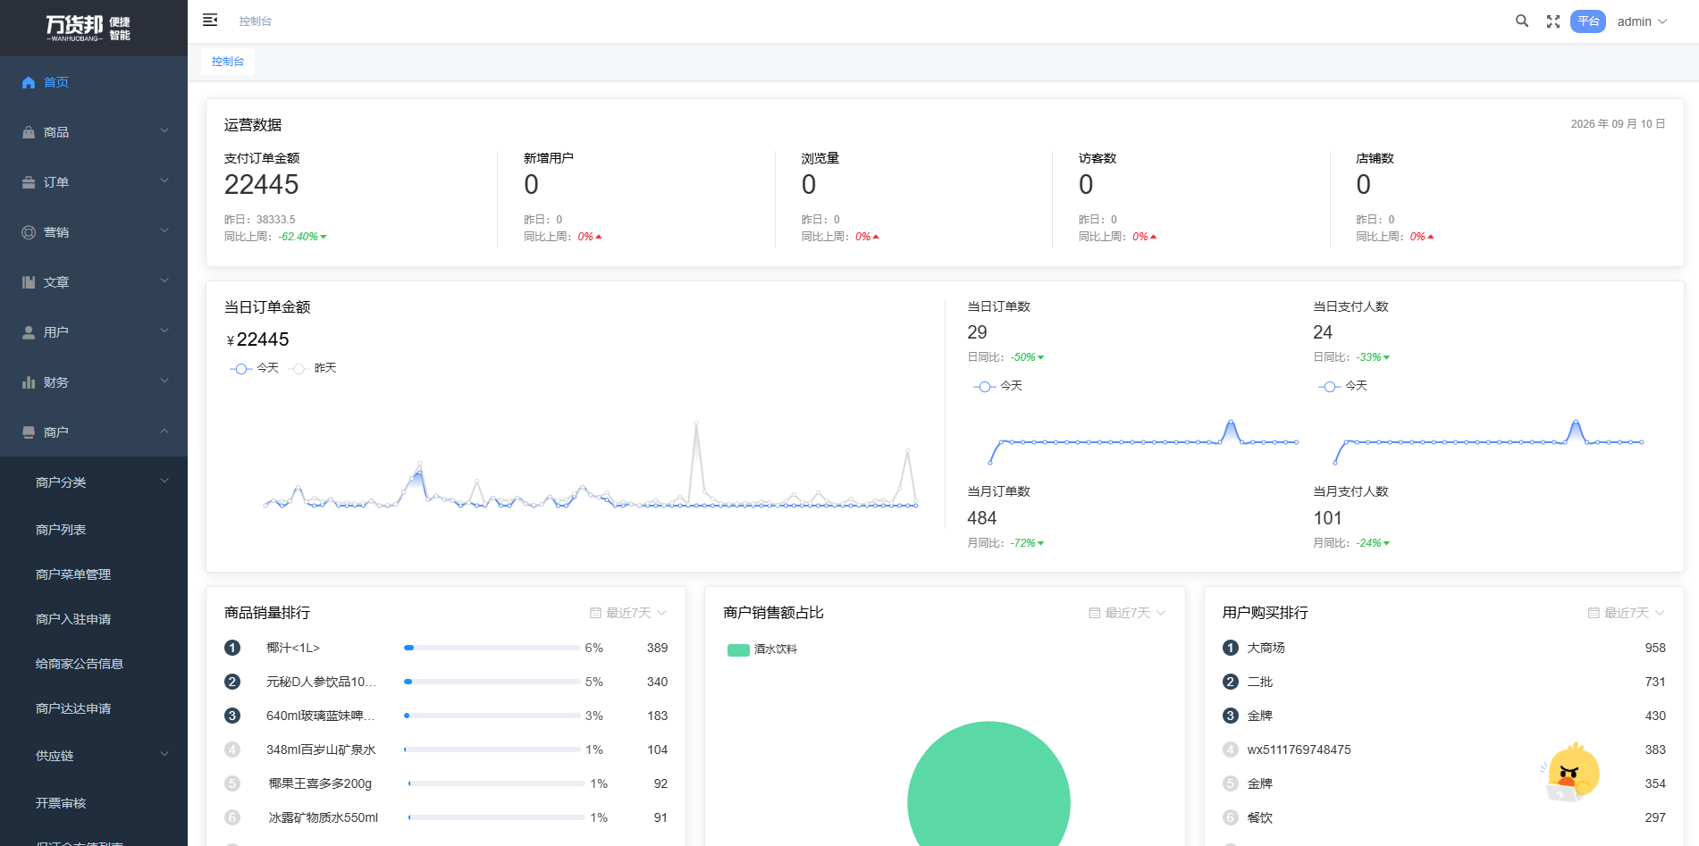Collapse the sidebar with the hamburger icon

[x=210, y=21]
